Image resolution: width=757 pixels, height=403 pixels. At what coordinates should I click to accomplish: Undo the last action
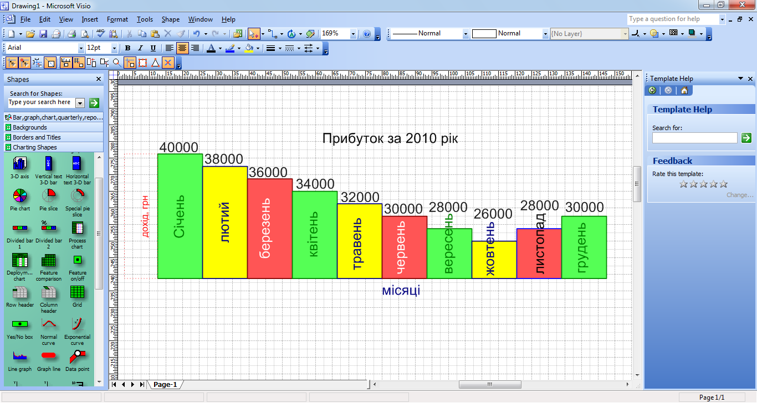pos(196,34)
